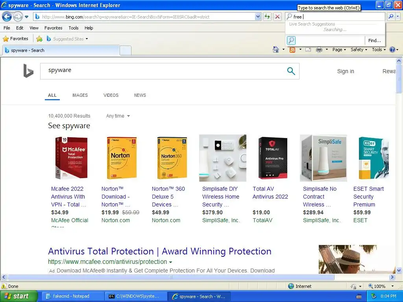Click the Norton 360 Deluxe product image
The image size is (403, 302).
coord(172,158)
